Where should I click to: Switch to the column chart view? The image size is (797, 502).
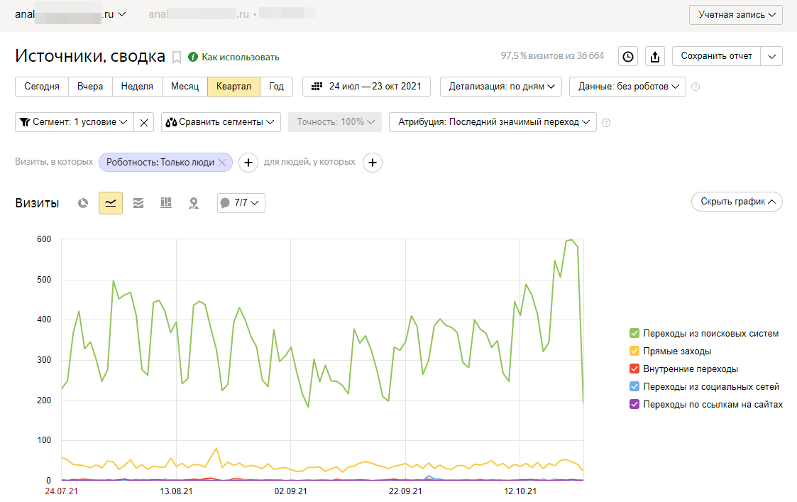tap(166, 203)
